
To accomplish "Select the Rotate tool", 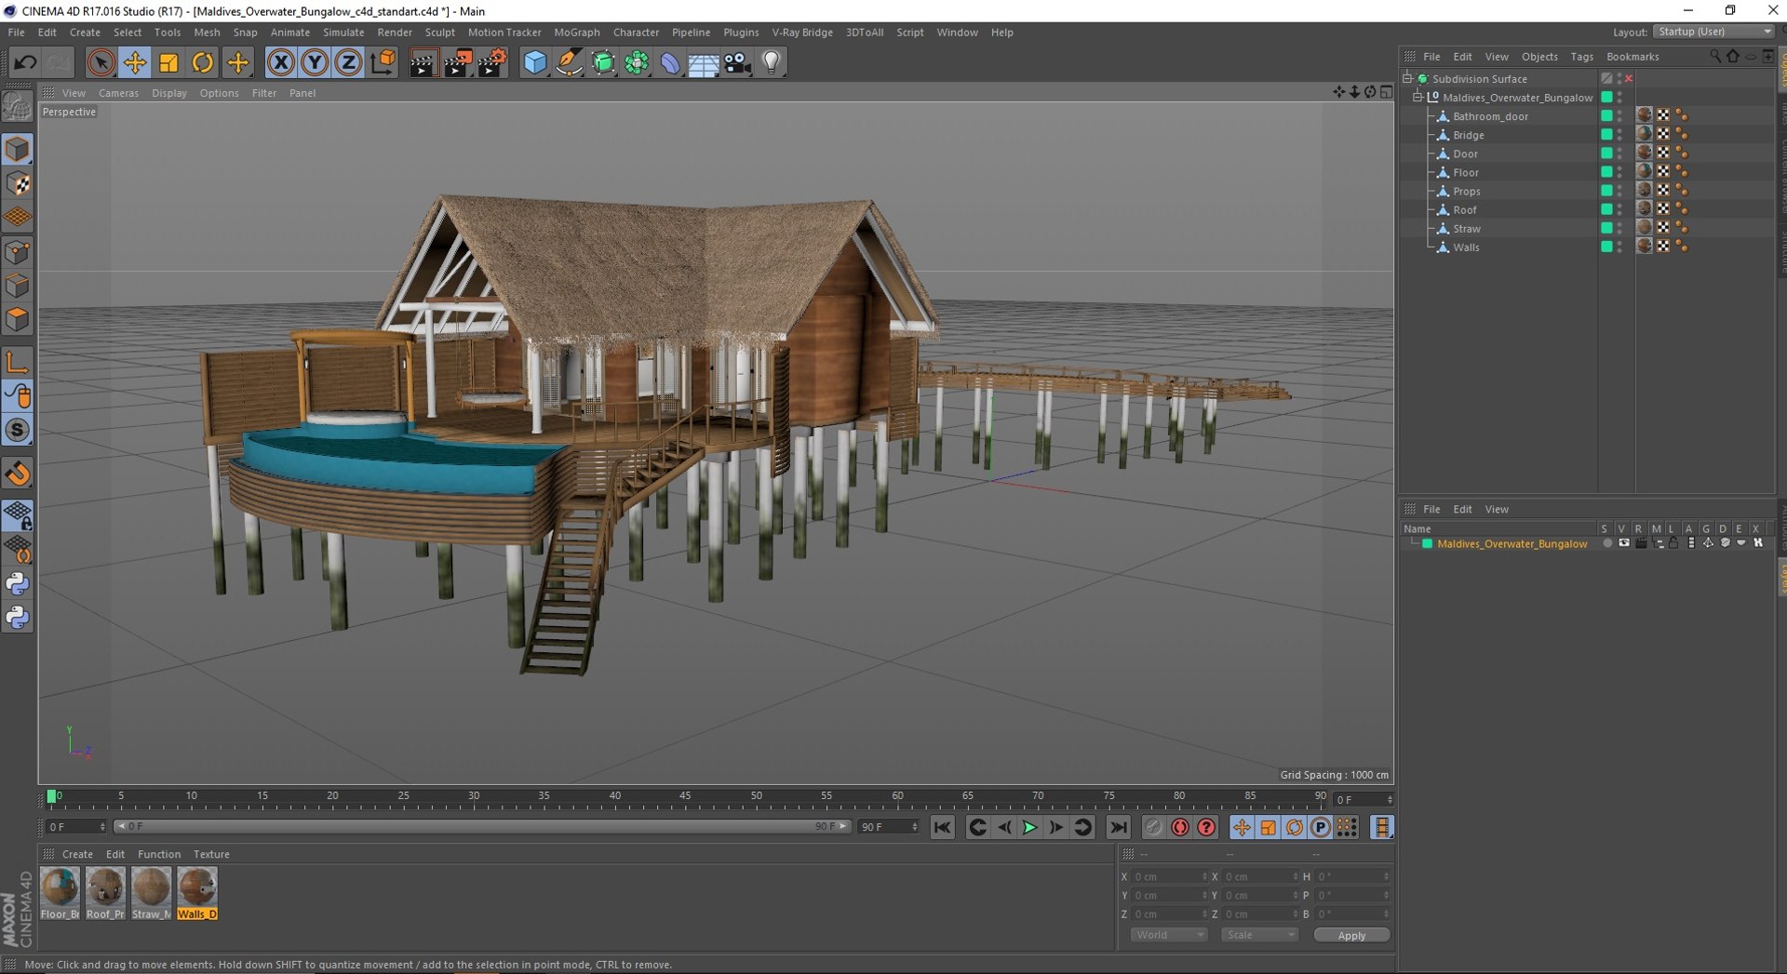I will click(202, 62).
